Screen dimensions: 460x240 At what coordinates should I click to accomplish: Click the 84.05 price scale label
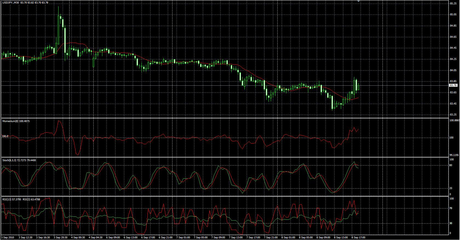click(x=453, y=70)
